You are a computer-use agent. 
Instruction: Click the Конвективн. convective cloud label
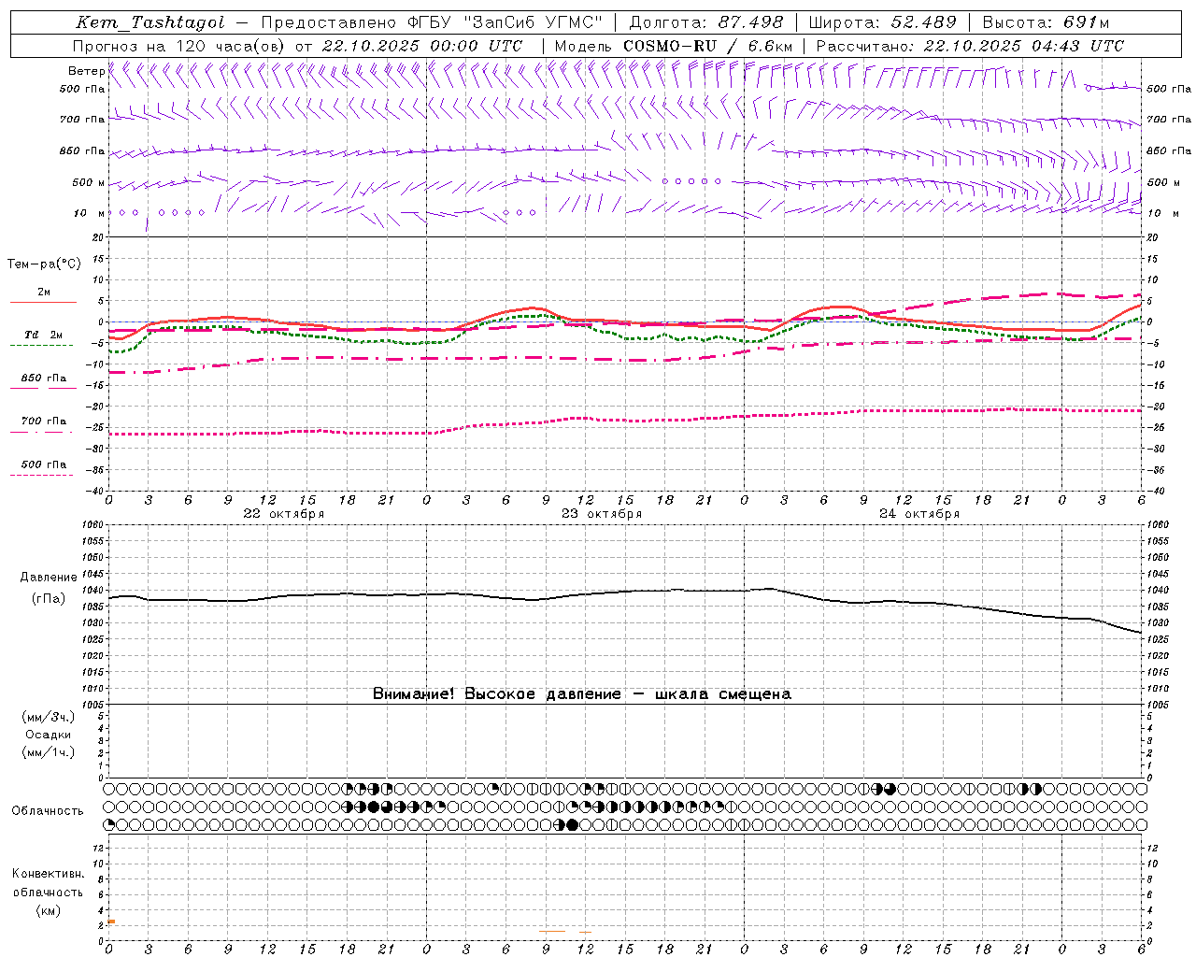[48, 874]
